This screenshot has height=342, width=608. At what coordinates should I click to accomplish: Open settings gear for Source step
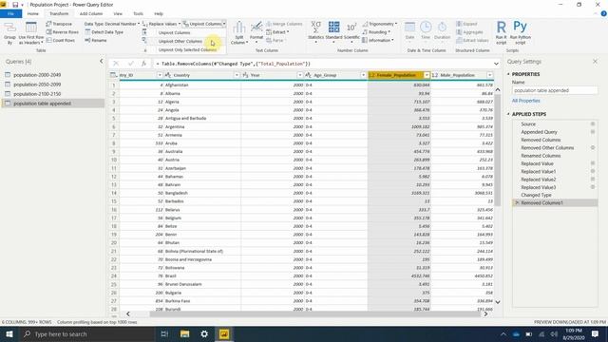pyautogui.click(x=593, y=124)
